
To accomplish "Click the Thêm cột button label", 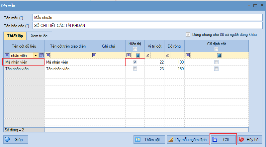I will pyautogui.click(x=152, y=140).
